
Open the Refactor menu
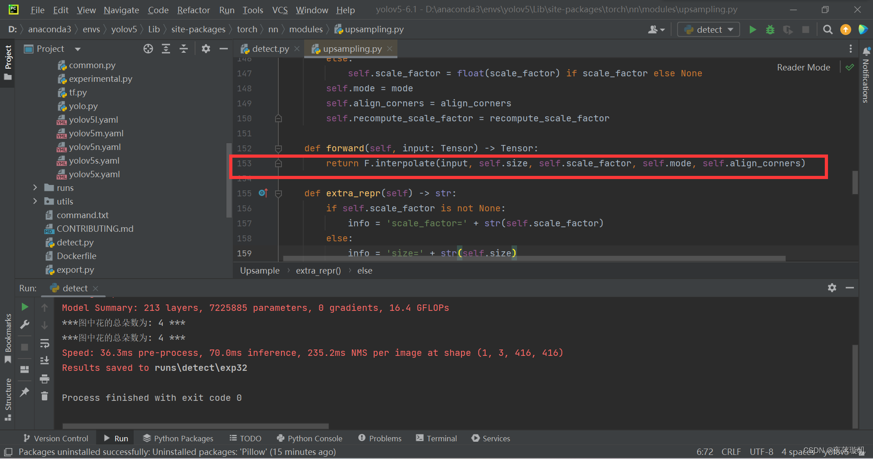point(193,10)
